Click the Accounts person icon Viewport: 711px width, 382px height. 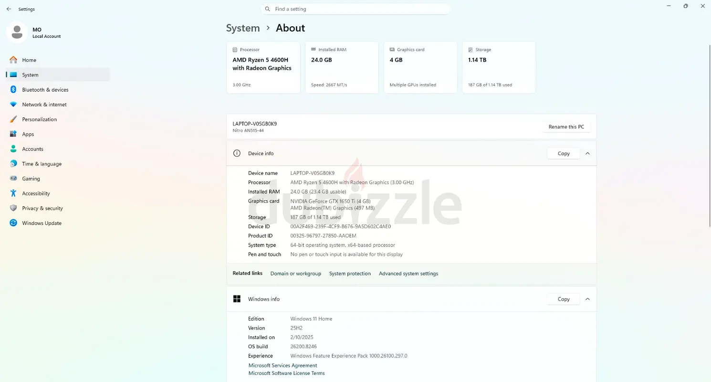click(x=13, y=149)
